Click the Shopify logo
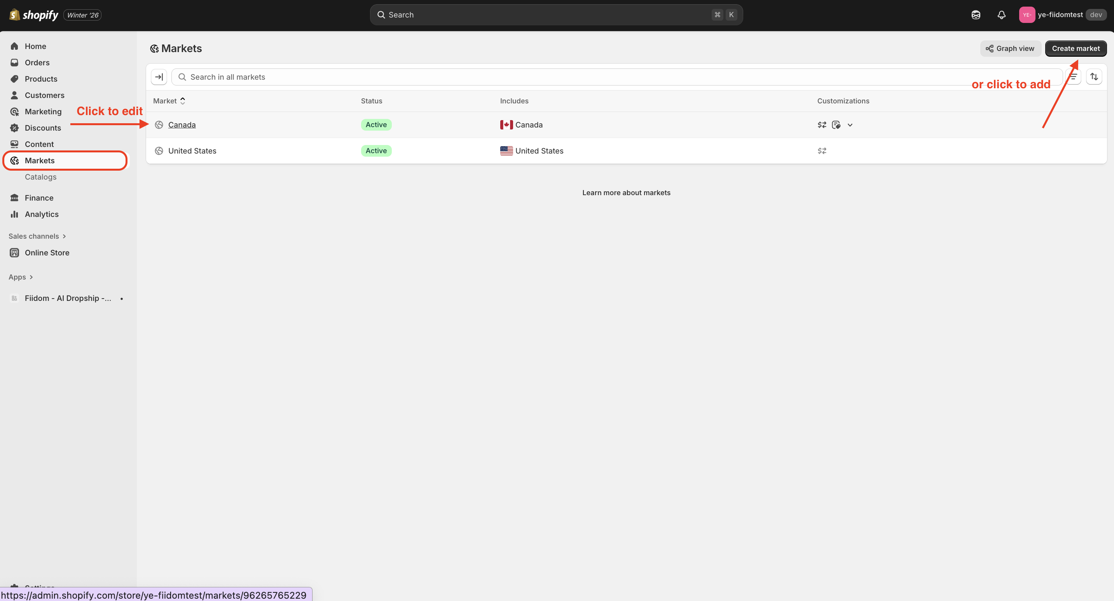This screenshot has width=1114, height=601. pos(34,15)
